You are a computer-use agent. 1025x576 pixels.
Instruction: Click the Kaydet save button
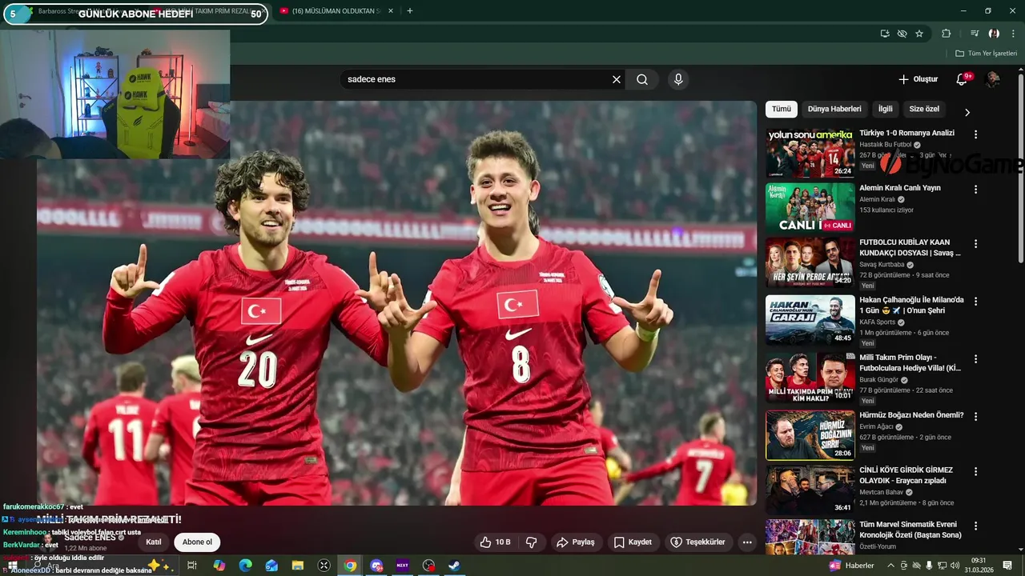click(x=633, y=542)
